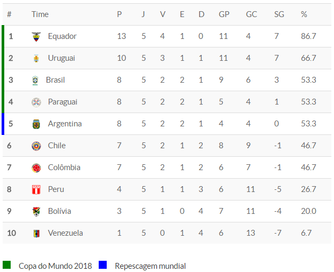Open the Argentina team name link
The image size is (334, 272).
(65, 124)
